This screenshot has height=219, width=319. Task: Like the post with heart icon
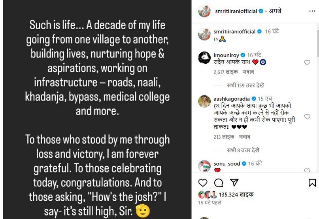203,182
